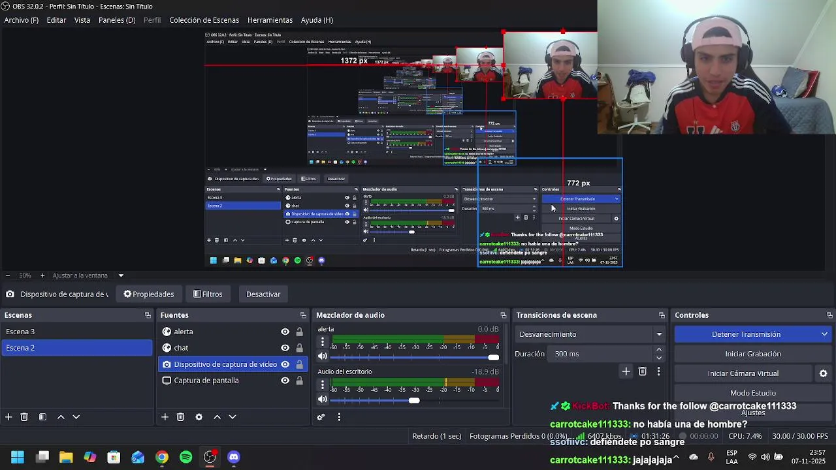This screenshot has width=836, height=470.
Task: Lock the alerta source
Action: coord(299,332)
